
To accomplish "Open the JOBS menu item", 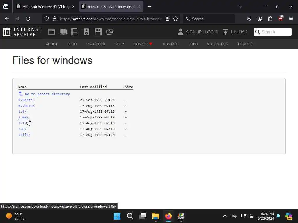I will coord(193,44).
